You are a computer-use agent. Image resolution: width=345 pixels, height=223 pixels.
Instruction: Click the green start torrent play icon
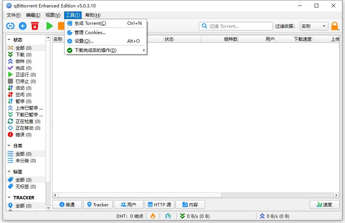click(x=49, y=26)
